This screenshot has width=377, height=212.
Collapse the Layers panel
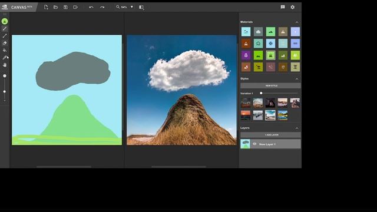click(x=297, y=128)
